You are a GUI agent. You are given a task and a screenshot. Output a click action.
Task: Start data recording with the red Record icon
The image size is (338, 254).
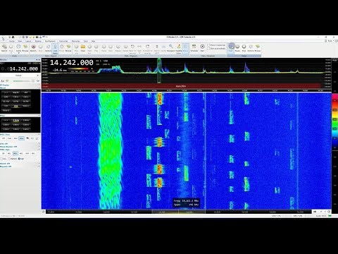[33, 48]
